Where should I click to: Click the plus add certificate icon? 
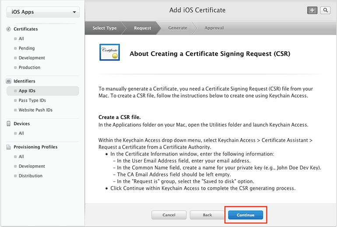[312, 11]
